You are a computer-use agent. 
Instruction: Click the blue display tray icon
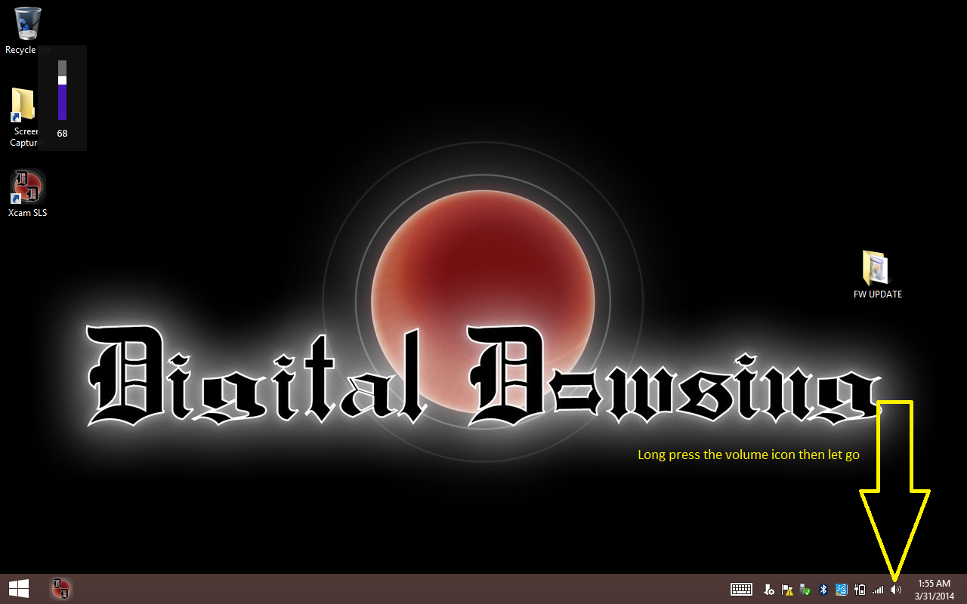(842, 590)
